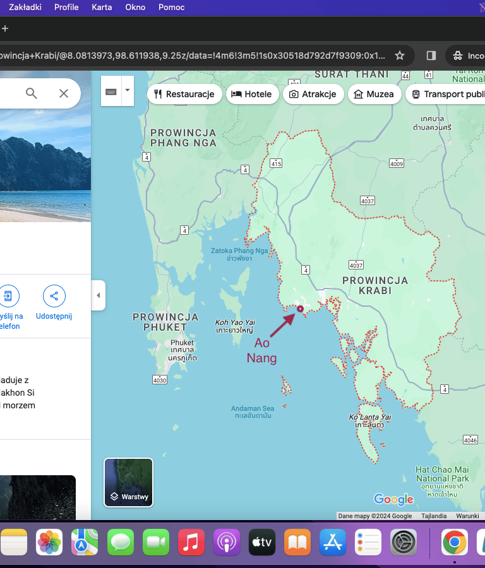Open the Warstwy layers thumbnail
485x568 pixels.
(x=129, y=483)
